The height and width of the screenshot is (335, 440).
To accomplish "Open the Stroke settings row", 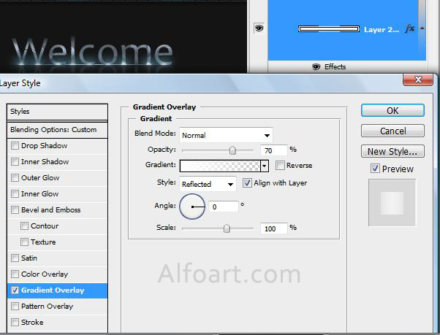I will (57, 322).
